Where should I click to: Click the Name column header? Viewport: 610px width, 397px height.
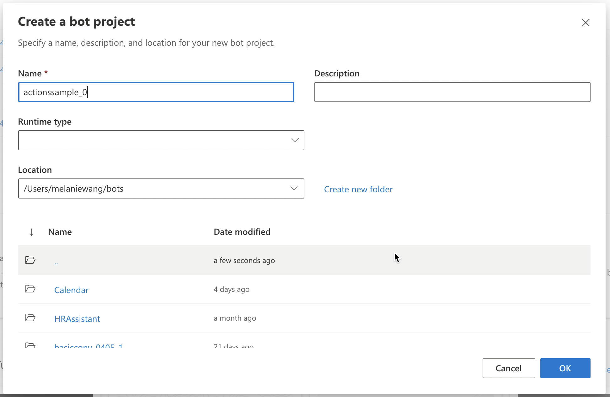pos(60,232)
